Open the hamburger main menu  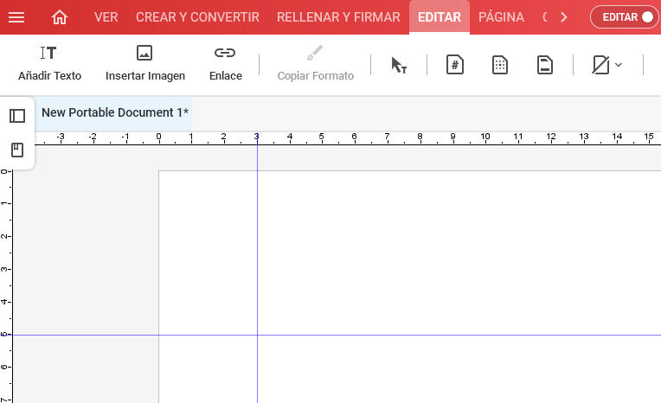click(16, 17)
